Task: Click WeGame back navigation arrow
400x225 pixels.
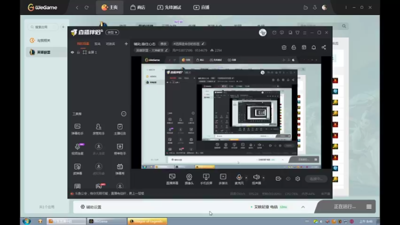Action: coord(77,7)
